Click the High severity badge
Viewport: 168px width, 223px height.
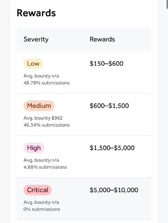pyautogui.click(x=34, y=148)
